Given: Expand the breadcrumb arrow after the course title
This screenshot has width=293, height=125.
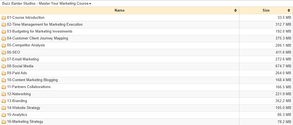Looking at the screenshot, I should tap(90, 4).
